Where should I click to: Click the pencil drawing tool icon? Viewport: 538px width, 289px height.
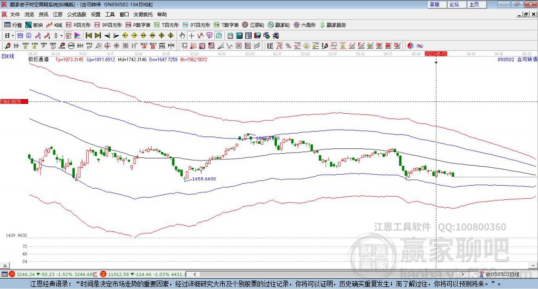[7, 46]
